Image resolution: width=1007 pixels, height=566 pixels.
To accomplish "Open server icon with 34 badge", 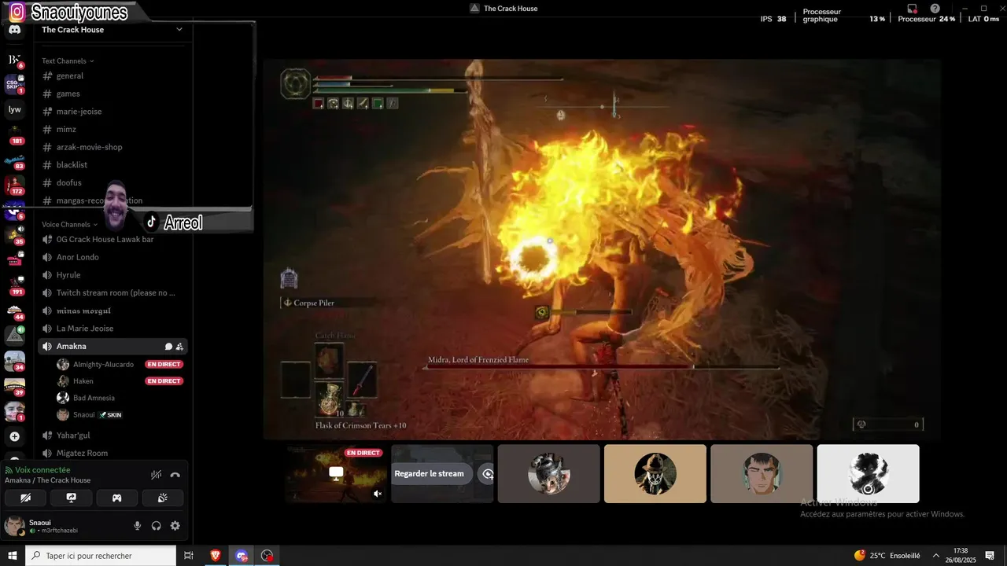I will tap(14, 360).
